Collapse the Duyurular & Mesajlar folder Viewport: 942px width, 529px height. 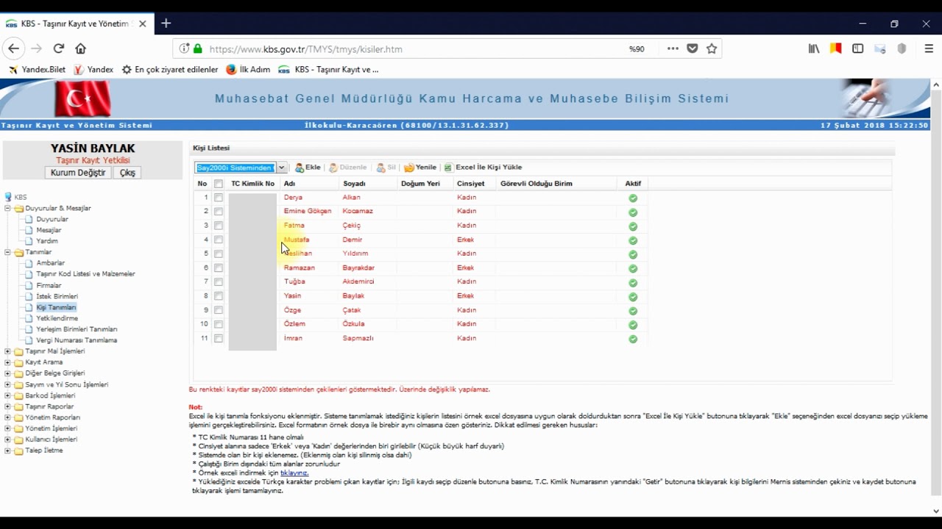click(8, 208)
